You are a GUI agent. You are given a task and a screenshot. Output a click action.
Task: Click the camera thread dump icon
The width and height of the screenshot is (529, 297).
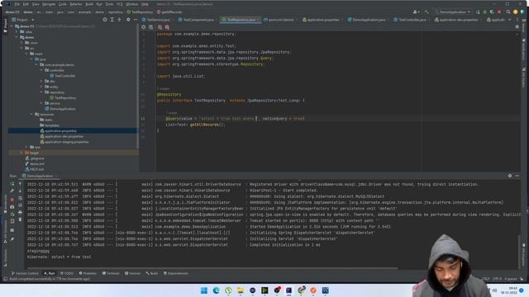tap(12, 207)
